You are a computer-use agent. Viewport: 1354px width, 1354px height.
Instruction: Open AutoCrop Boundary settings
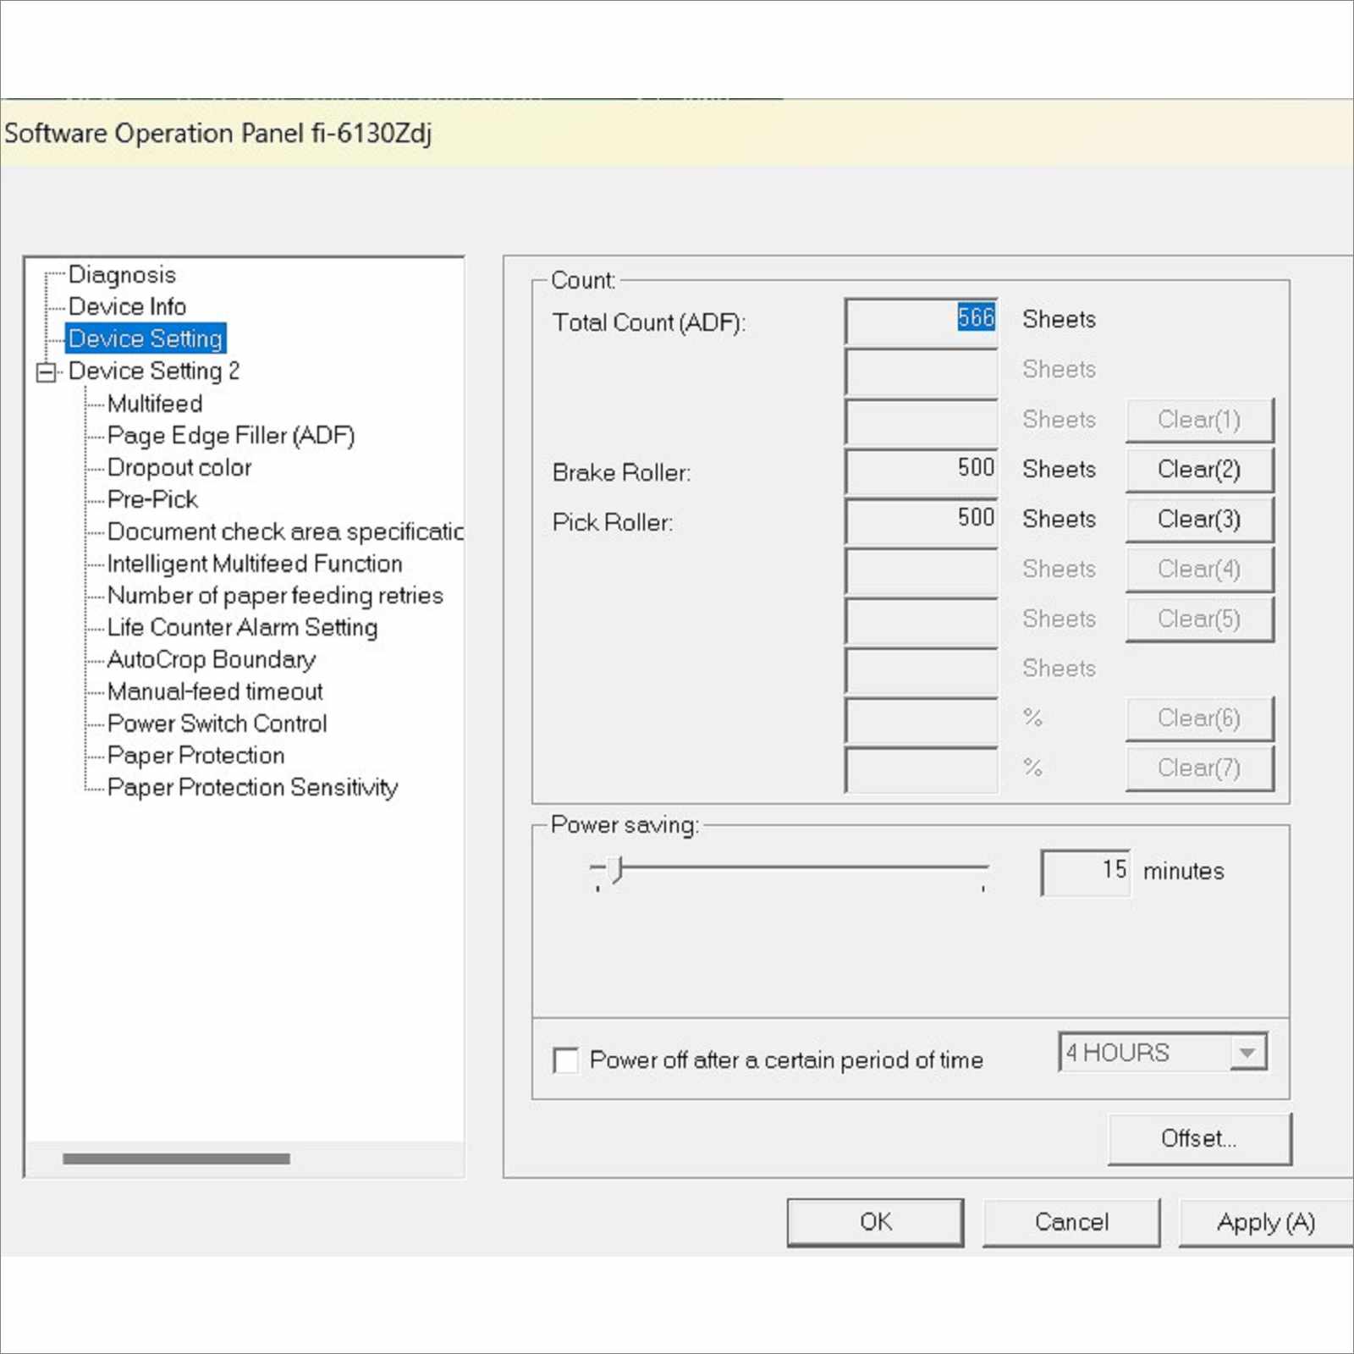[212, 659]
